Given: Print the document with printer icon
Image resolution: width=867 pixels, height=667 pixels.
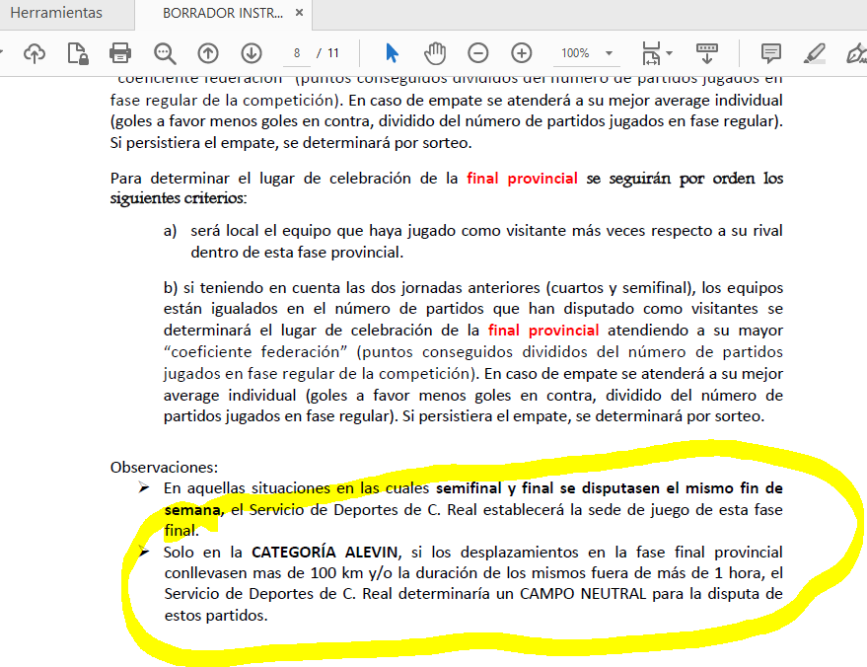Looking at the screenshot, I should (120, 53).
